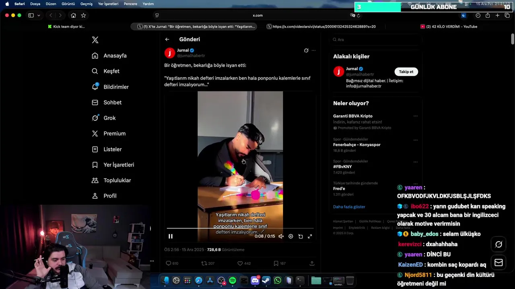
Task: Open options for Garanti BBVA Kripto trend
Action: [x=416, y=116]
